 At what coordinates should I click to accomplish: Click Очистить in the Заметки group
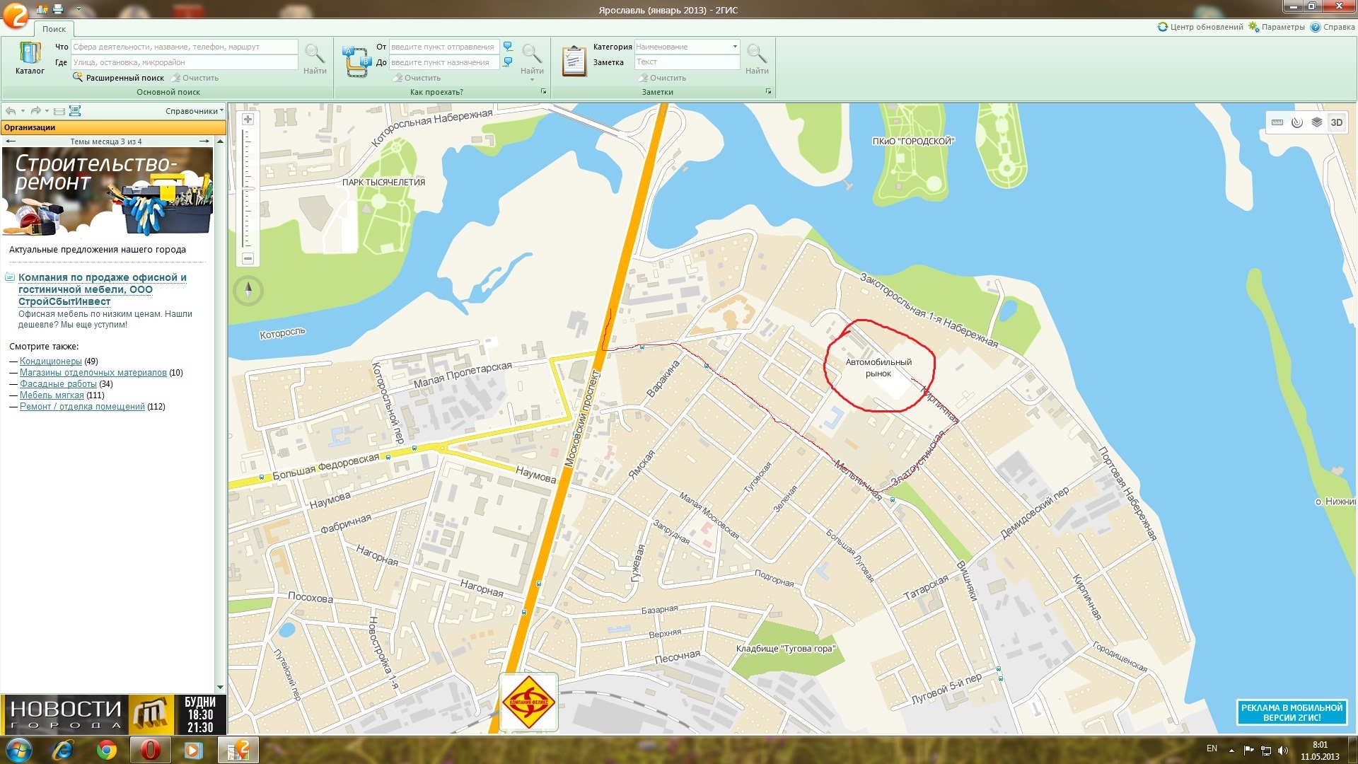tap(662, 78)
